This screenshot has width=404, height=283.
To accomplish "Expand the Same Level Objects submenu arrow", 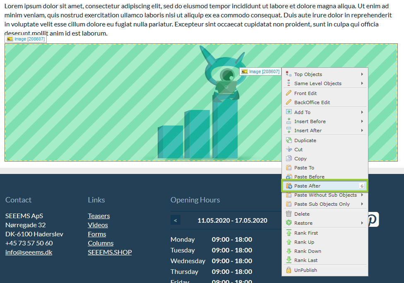I will 362,83.
